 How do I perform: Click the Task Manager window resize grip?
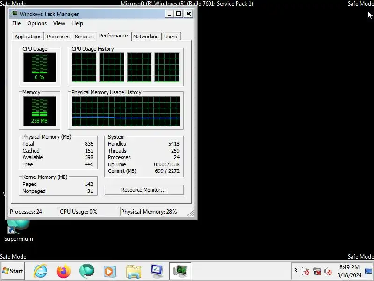point(191,213)
